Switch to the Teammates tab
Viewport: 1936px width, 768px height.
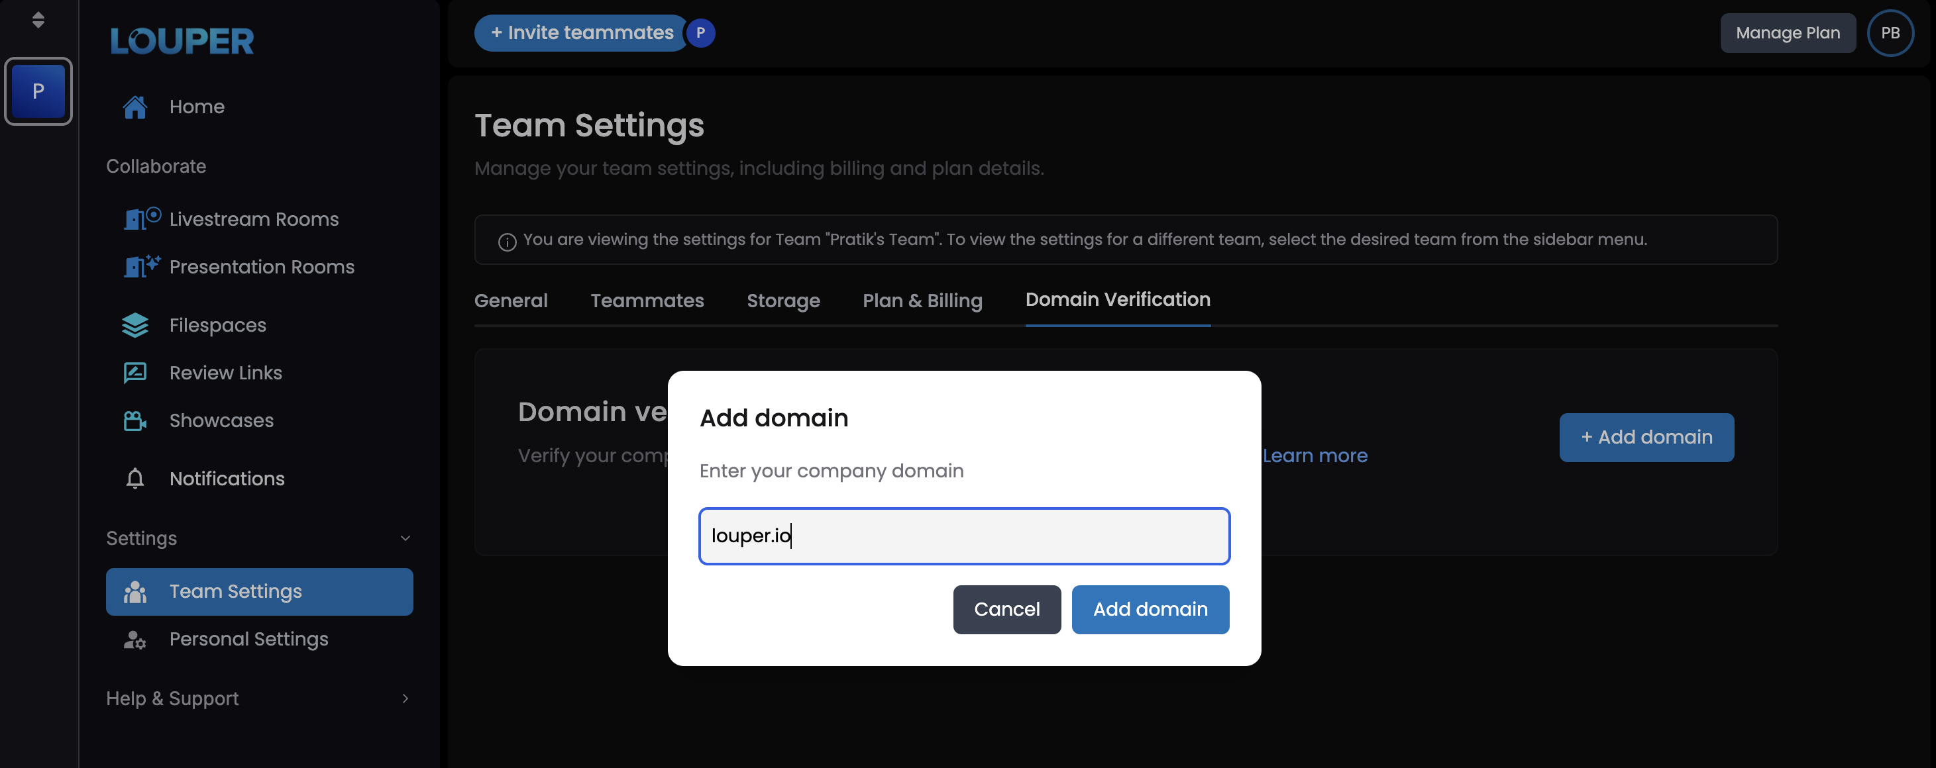pos(647,301)
